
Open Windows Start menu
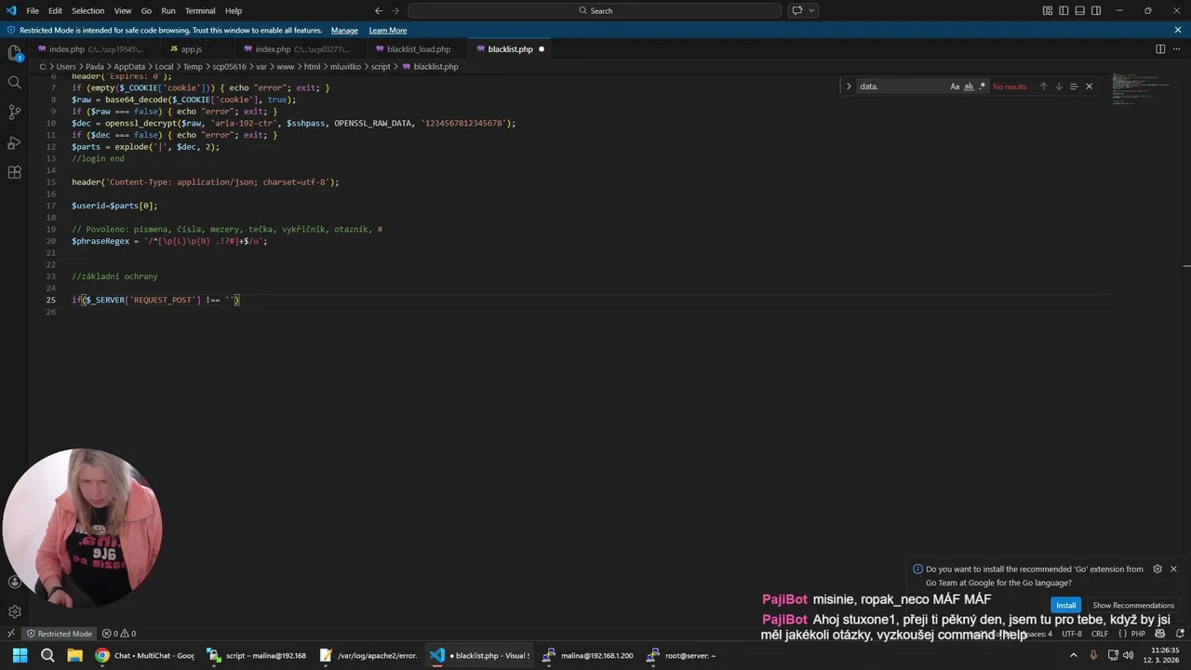[x=20, y=655]
